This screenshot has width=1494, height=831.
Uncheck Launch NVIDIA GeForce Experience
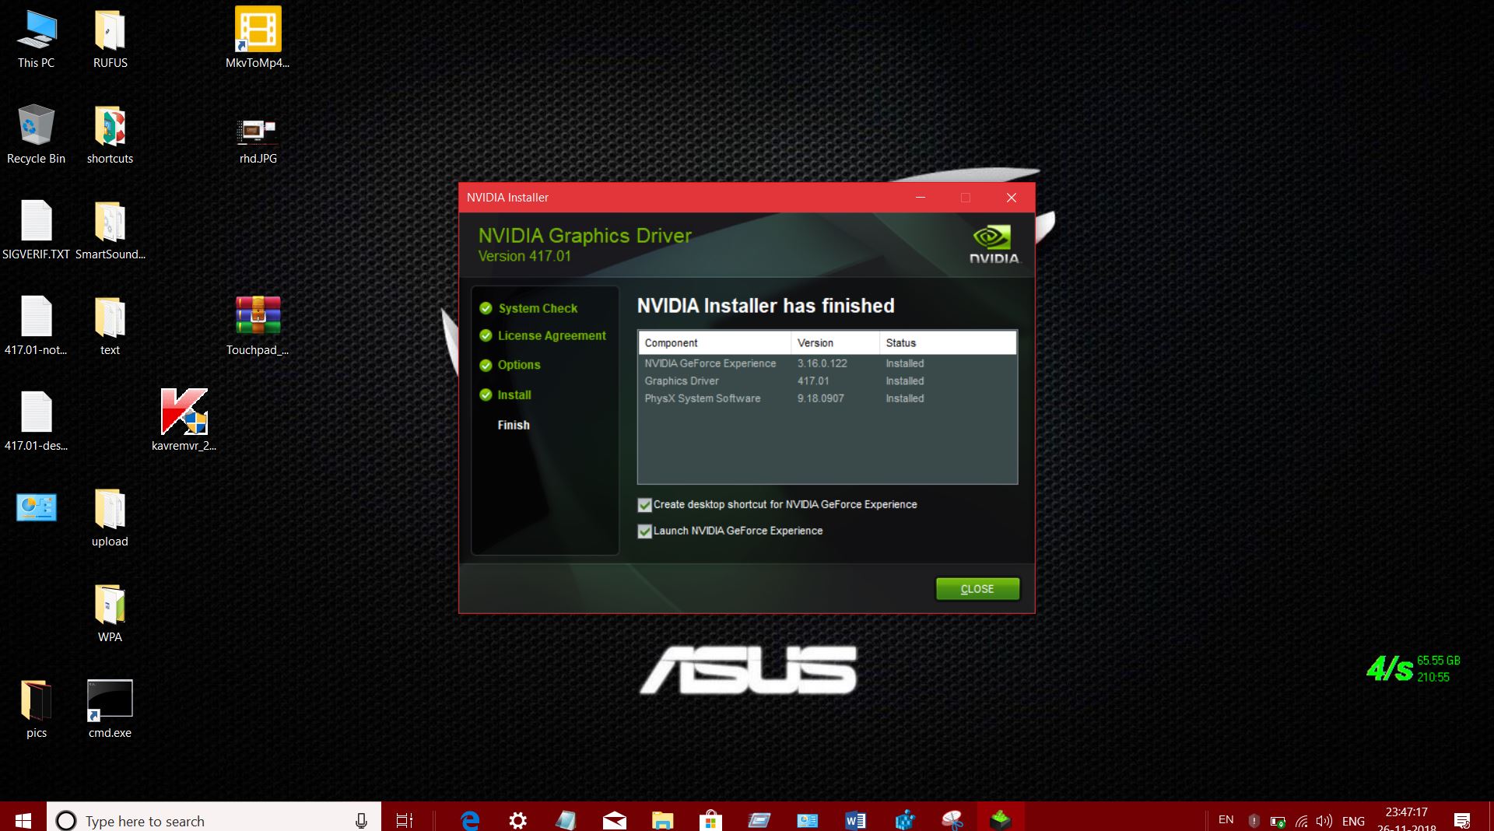[644, 531]
